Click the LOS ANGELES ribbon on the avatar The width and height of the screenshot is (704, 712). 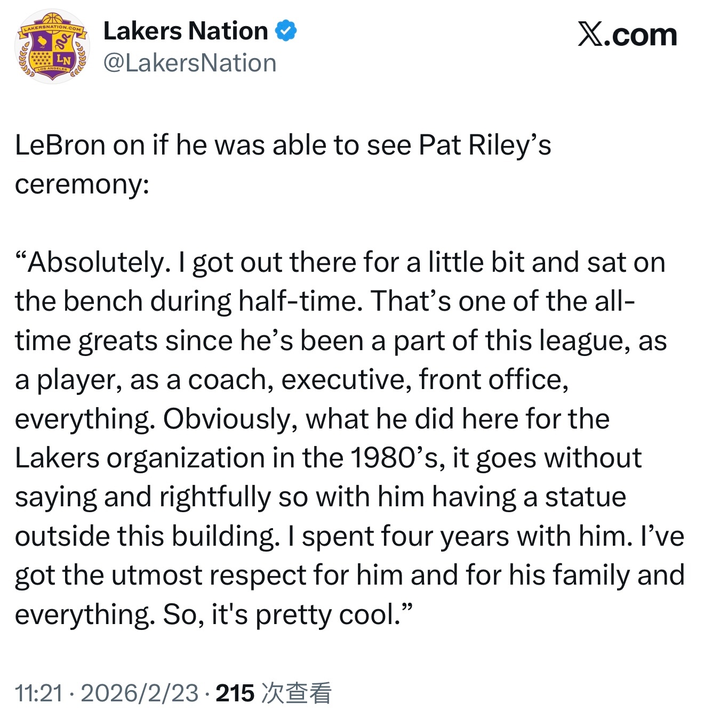53,69
